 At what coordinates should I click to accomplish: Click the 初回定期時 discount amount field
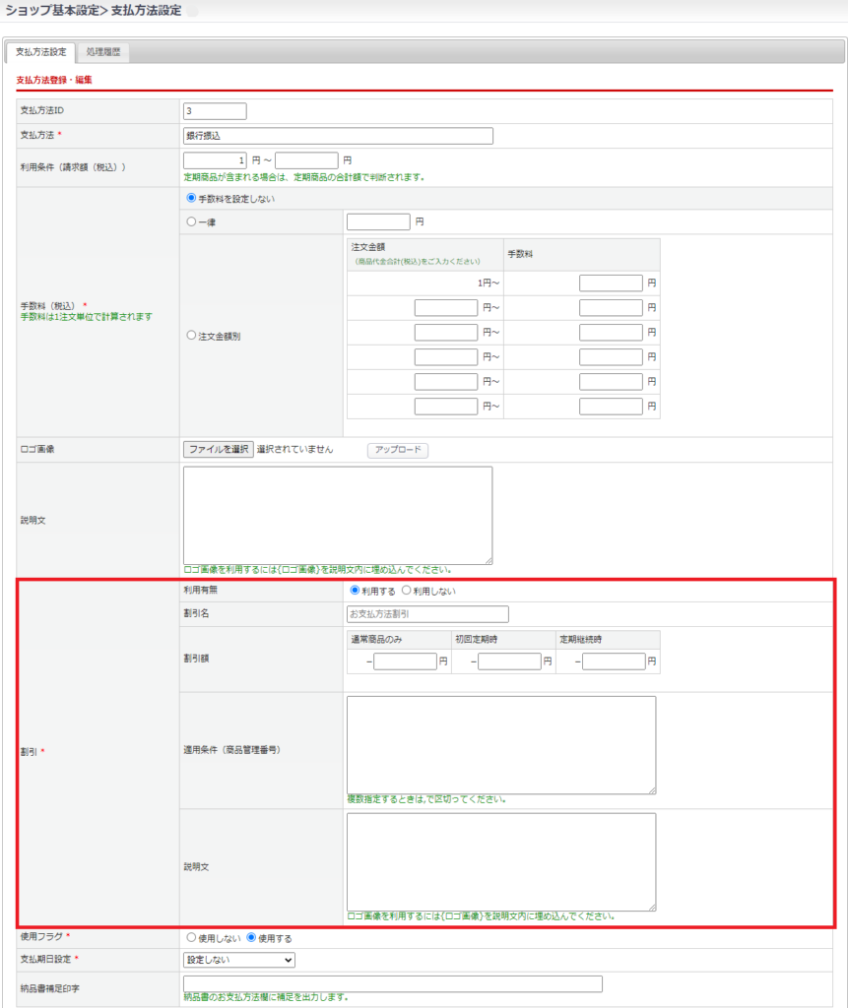click(x=509, y=661)
